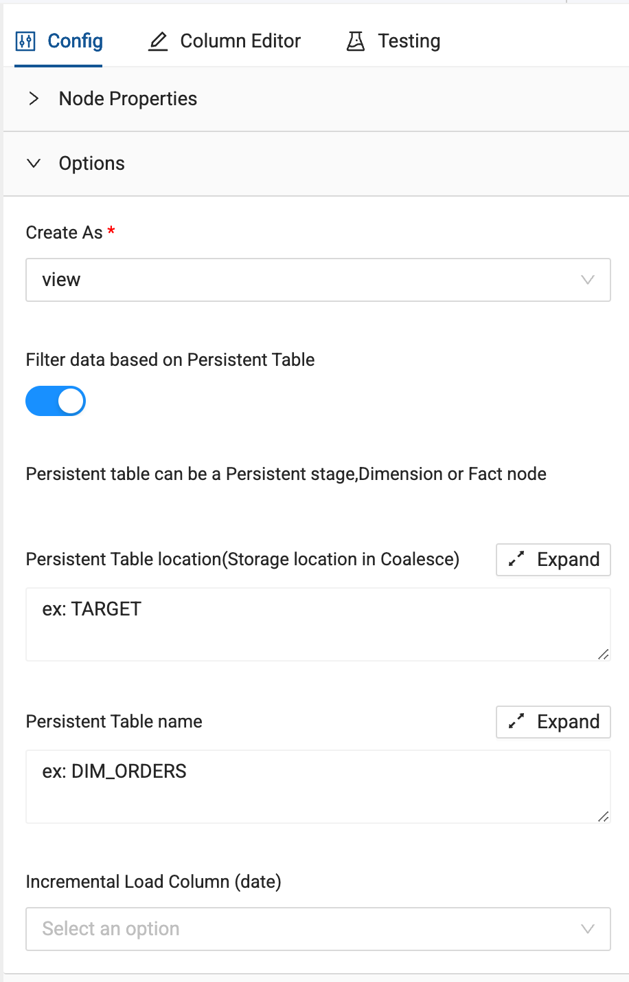Click the Testing flask icon

point(355,41)
